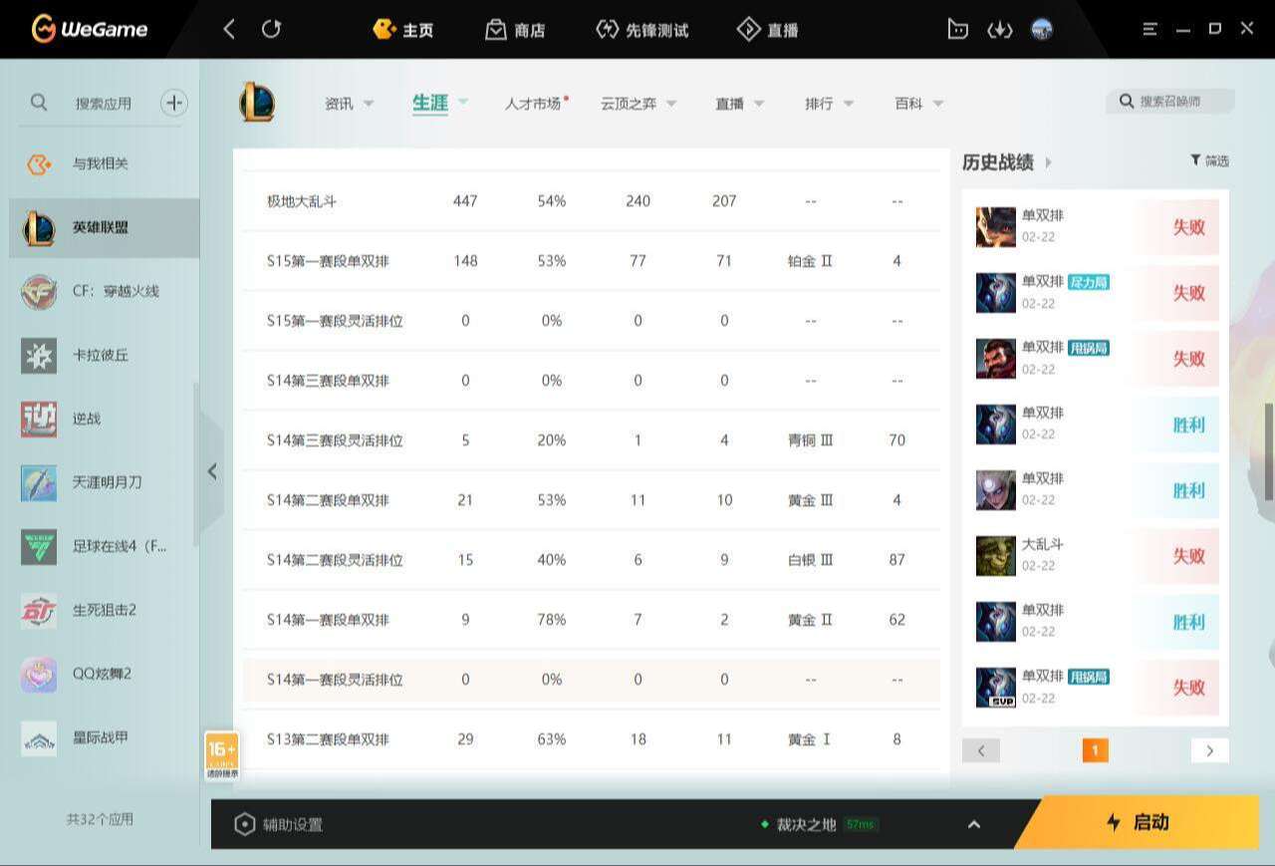Viewport: 1275px width, 866px height.
Task: Expand the 生涯 dropdown
Action: tap(463, 102)
